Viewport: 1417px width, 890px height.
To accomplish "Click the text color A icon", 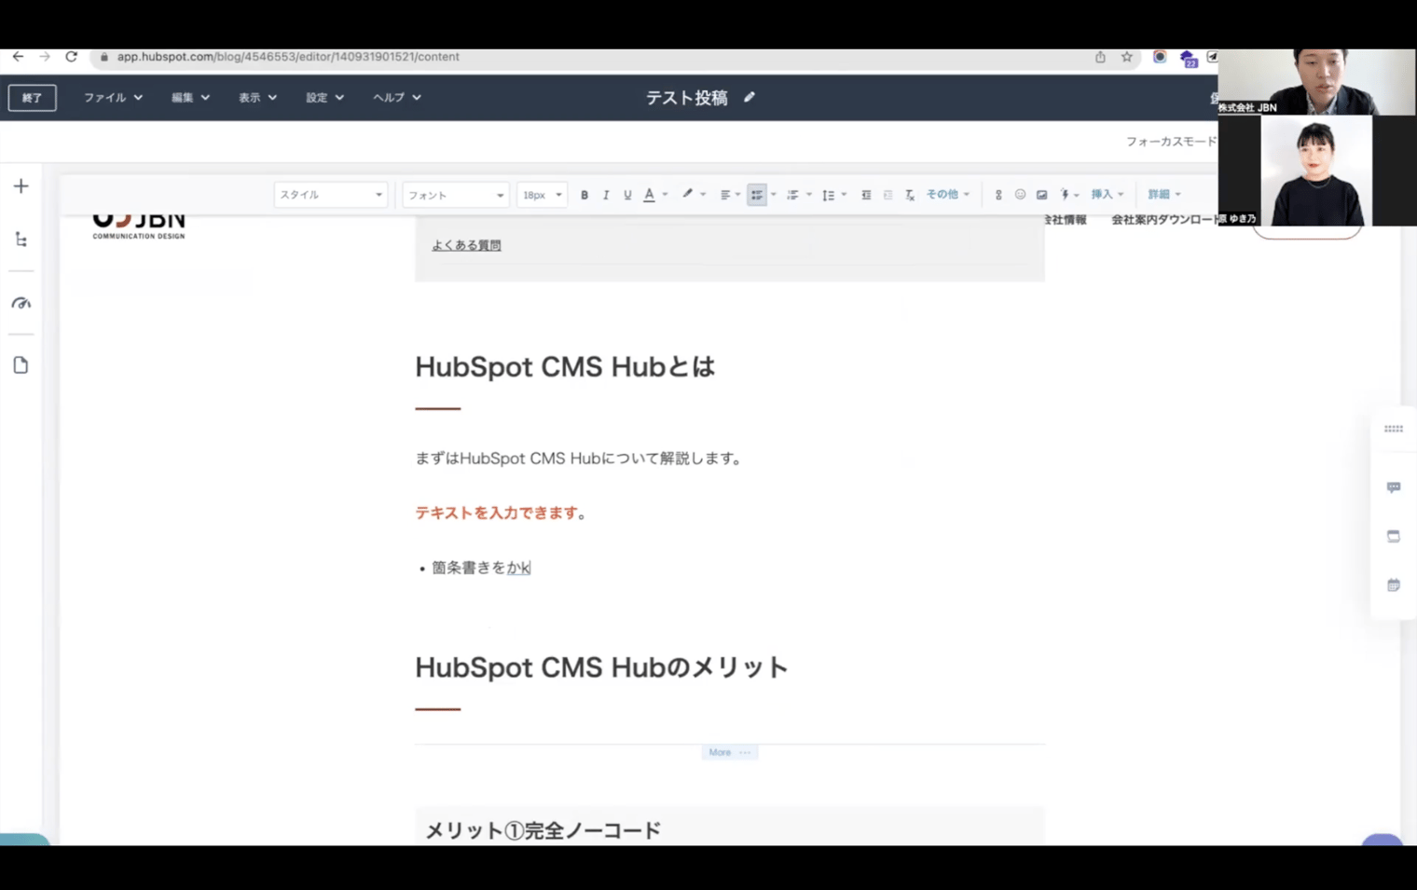I will [x=649, y=195].
